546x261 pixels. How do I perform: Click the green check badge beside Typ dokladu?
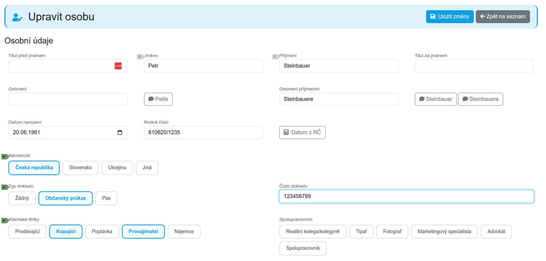[x=4, y=187]
